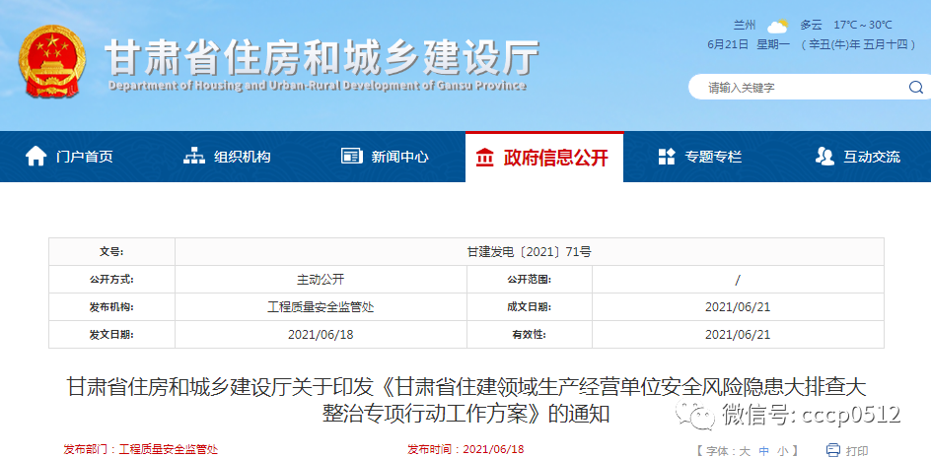This screenshot has height=457, width=931.
Task: Click the 打印 print link
Action: (x=857, y=450)
